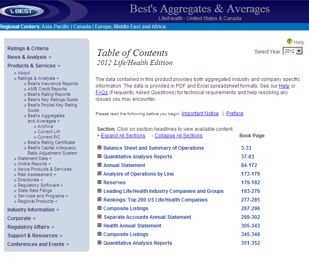
Task: Open State Rate Filings
Action: [x=35, y=190]
